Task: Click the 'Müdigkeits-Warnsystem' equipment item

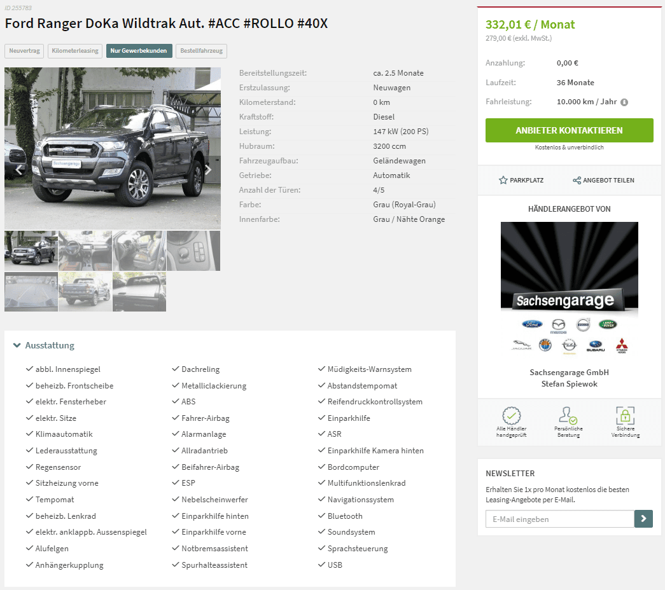Action: coord(369,369)
